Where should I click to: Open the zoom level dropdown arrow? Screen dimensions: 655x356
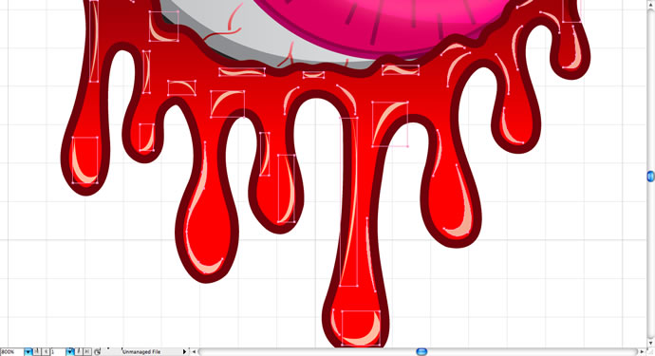tap(28, 352)
